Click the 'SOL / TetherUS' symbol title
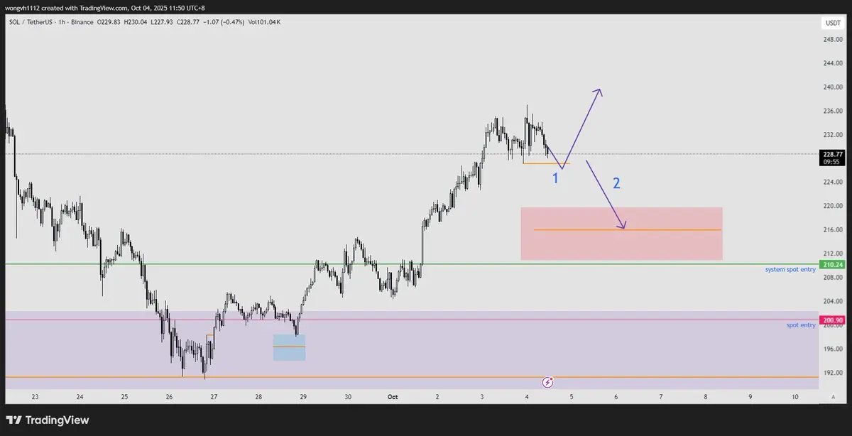 pos(31,22)
